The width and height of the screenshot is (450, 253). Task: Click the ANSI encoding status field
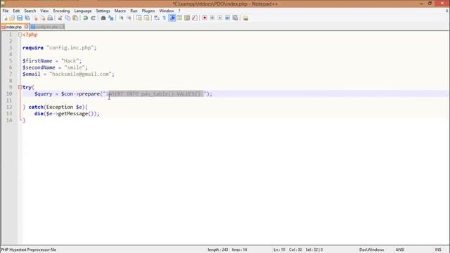(x=400, y=249)
